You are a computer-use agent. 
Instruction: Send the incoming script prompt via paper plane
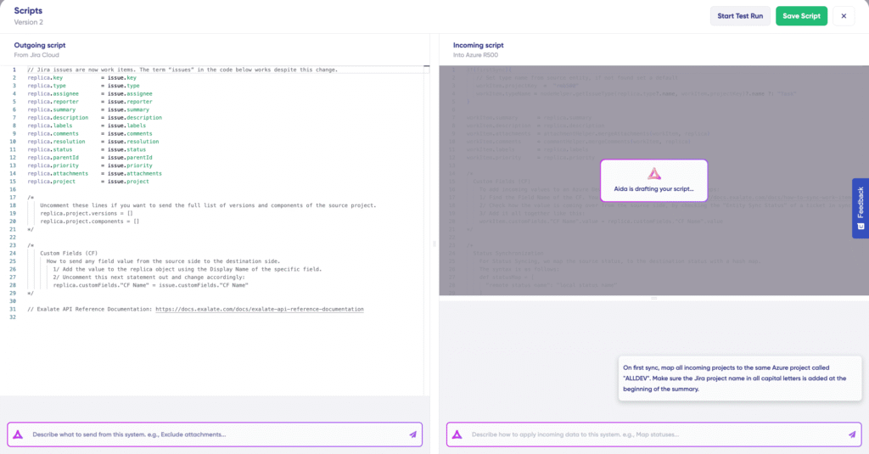pos(852,434)
